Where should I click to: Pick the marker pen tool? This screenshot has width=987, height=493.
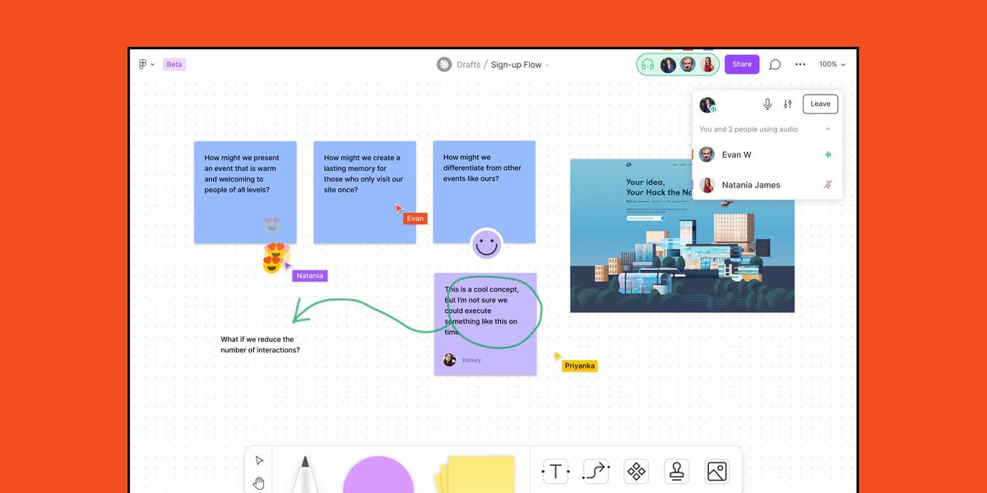[304, 475]
